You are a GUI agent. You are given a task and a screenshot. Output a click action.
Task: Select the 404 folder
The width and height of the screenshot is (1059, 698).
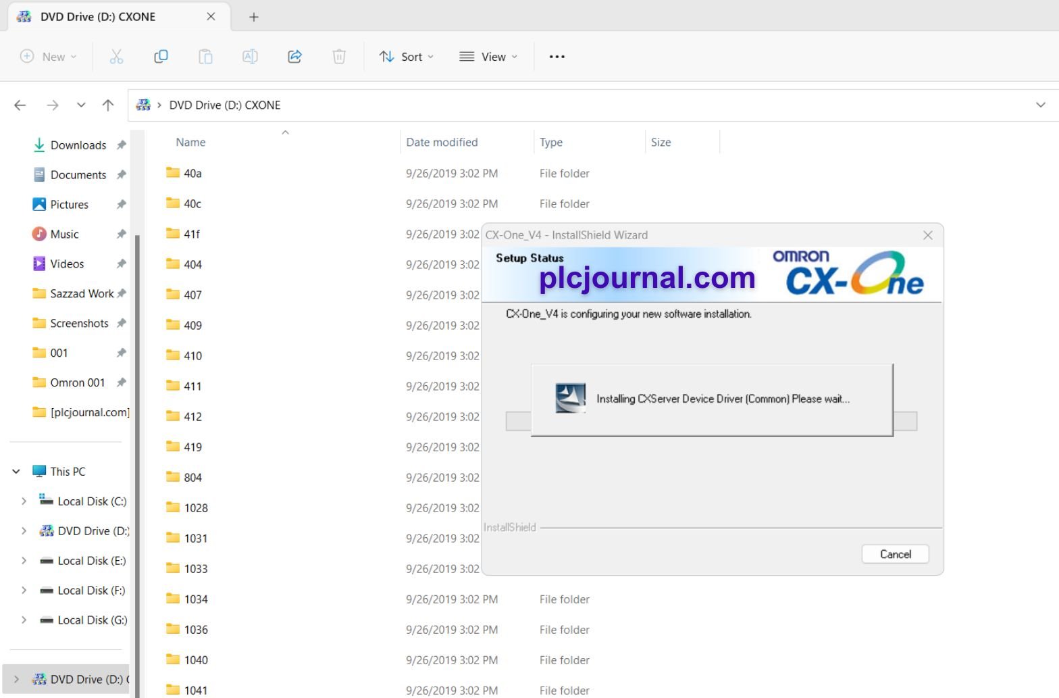pyautogui.click(x=192, y=265)
